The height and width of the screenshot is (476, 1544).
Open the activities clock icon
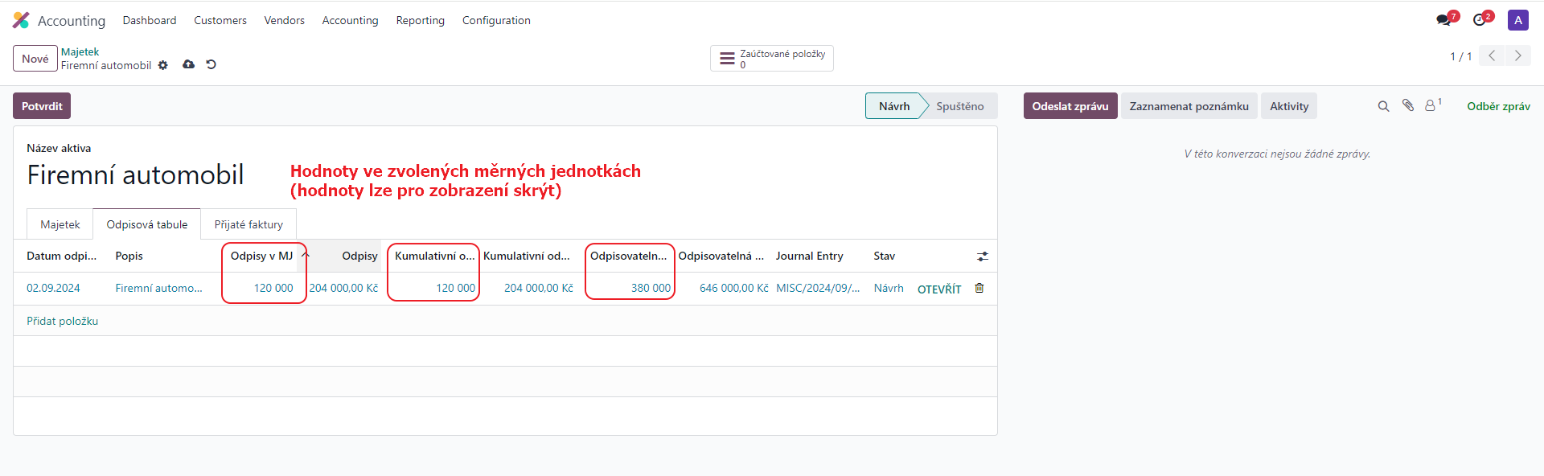tap(1480, 20)
